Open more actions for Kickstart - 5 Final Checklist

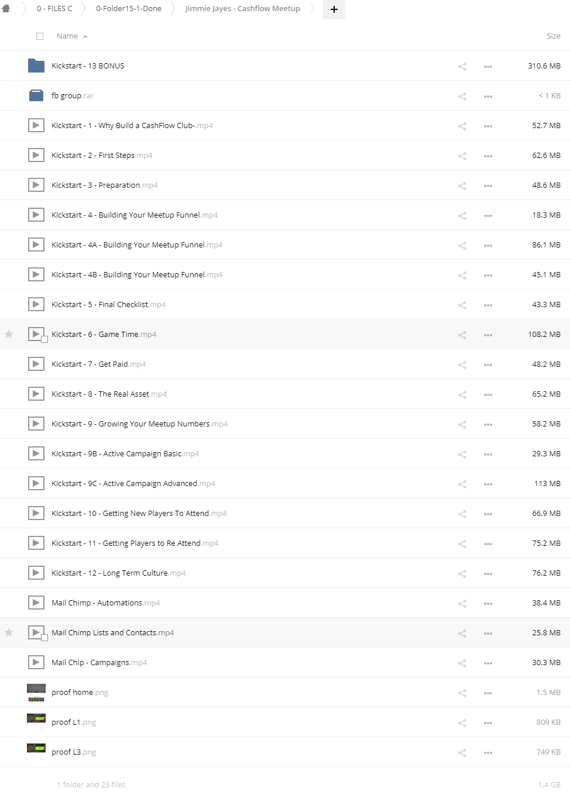pyautogui.click(x=488, y=305)
